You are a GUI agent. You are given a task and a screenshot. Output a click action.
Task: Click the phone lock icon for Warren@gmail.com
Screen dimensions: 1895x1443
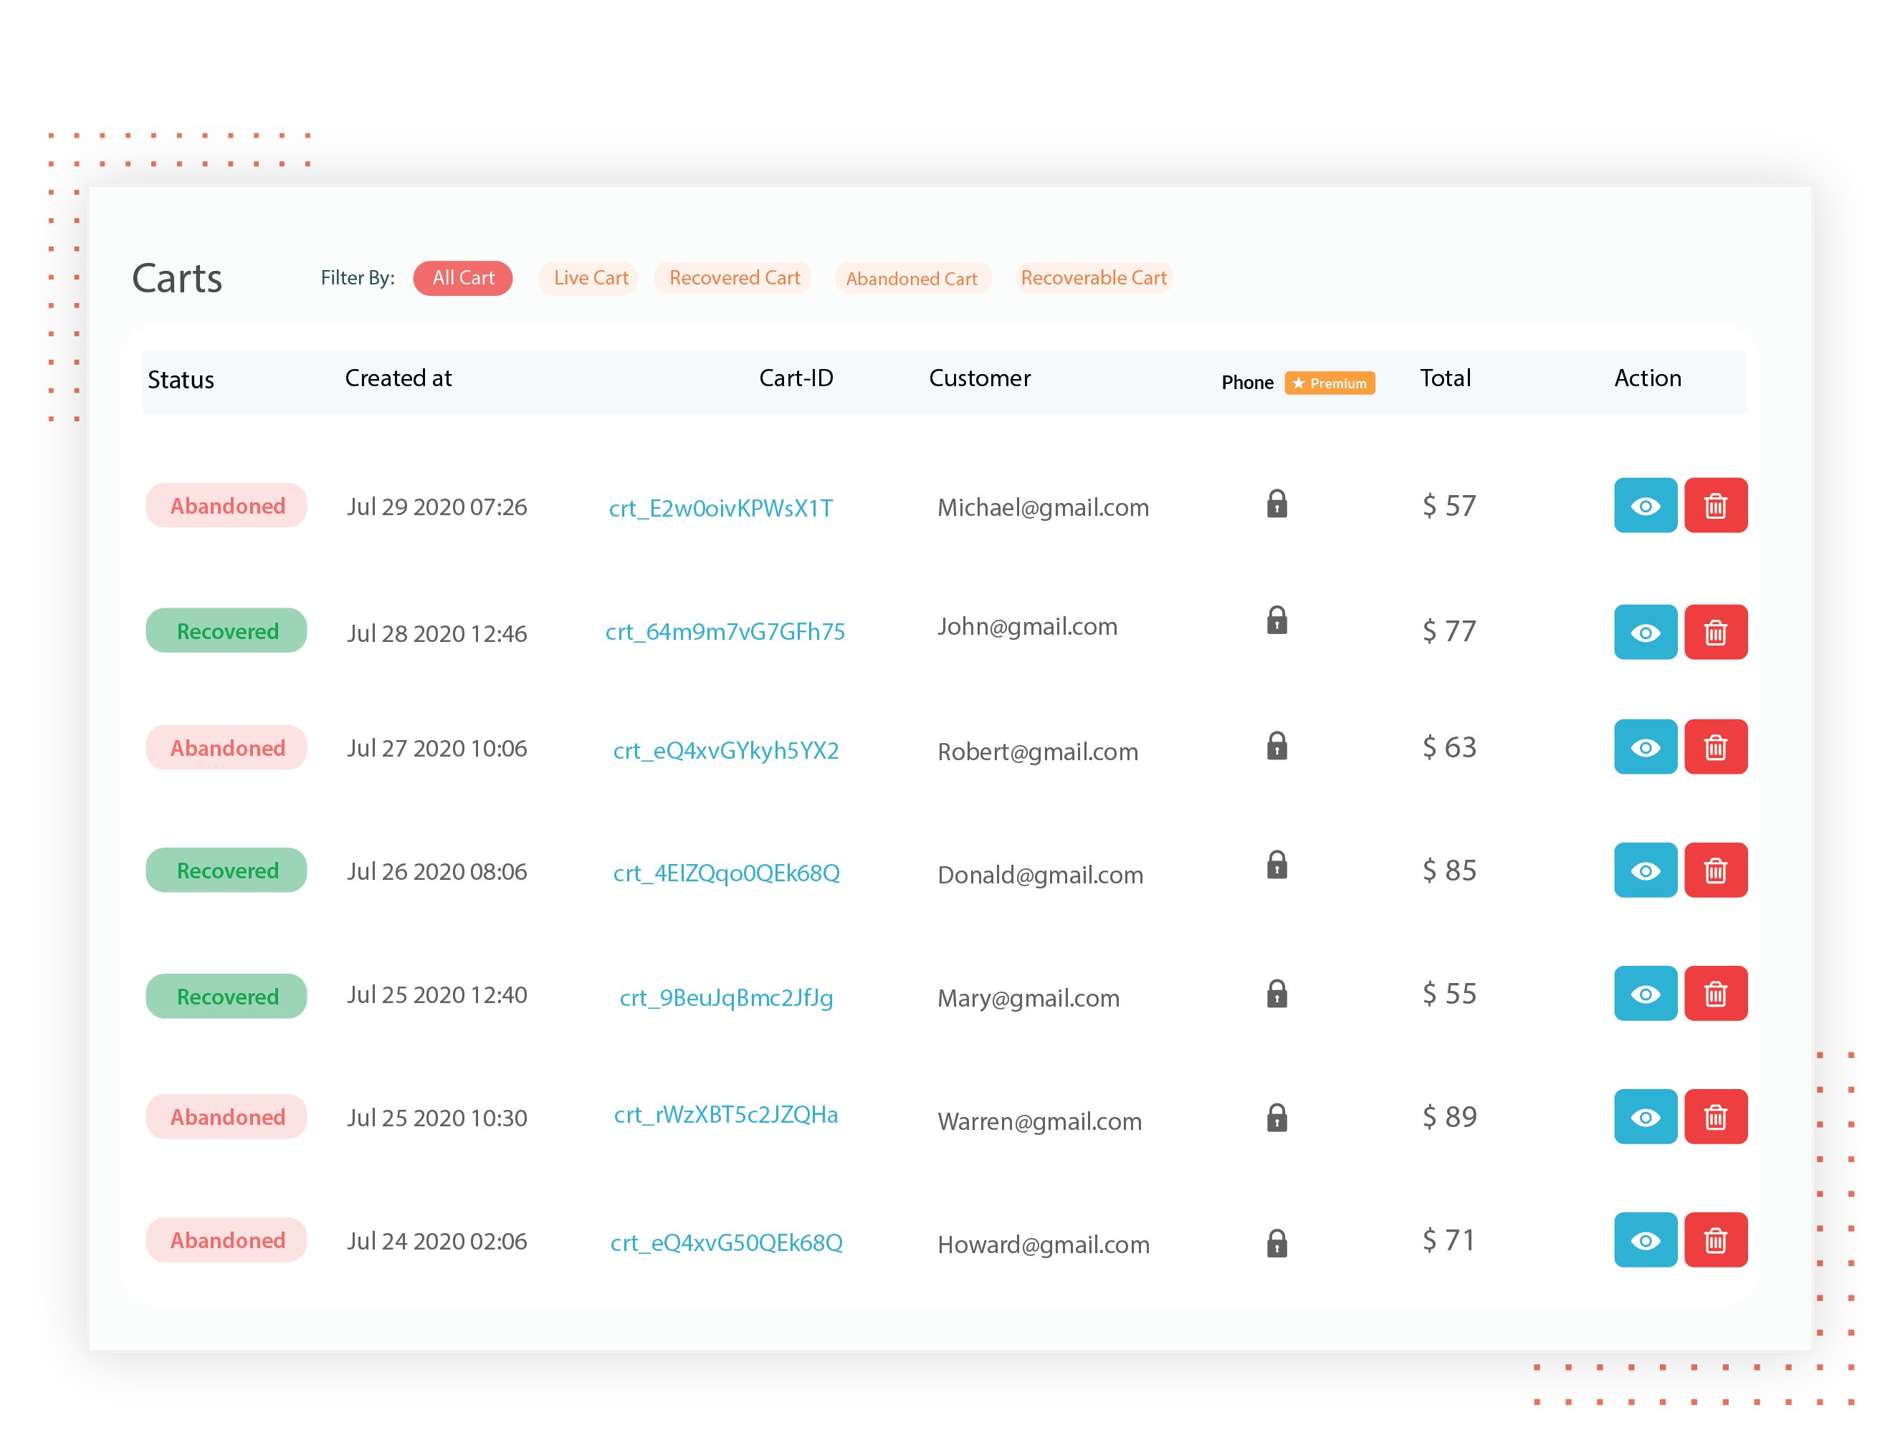pyautogui.click(x=1276, y=1118)
